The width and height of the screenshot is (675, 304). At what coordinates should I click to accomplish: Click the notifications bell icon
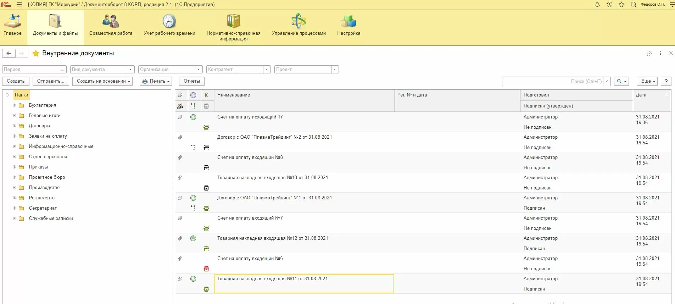[x=597, y=5]
